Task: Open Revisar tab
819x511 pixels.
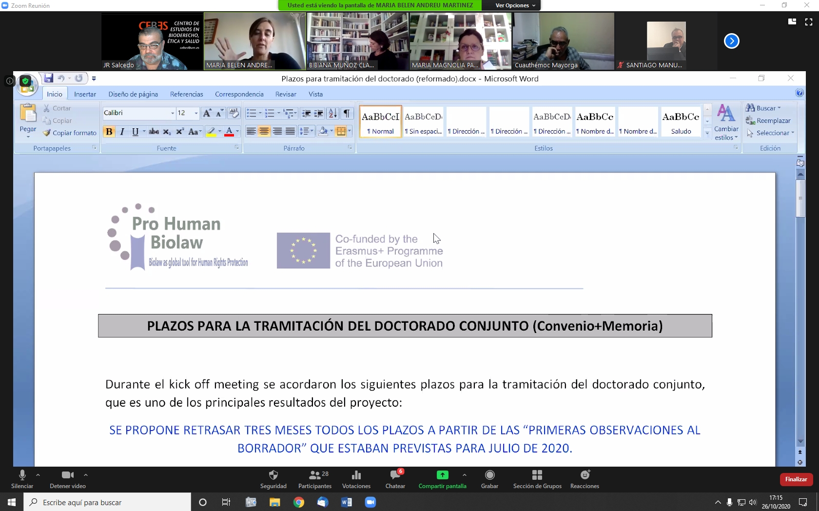Action: click(286, 94)
